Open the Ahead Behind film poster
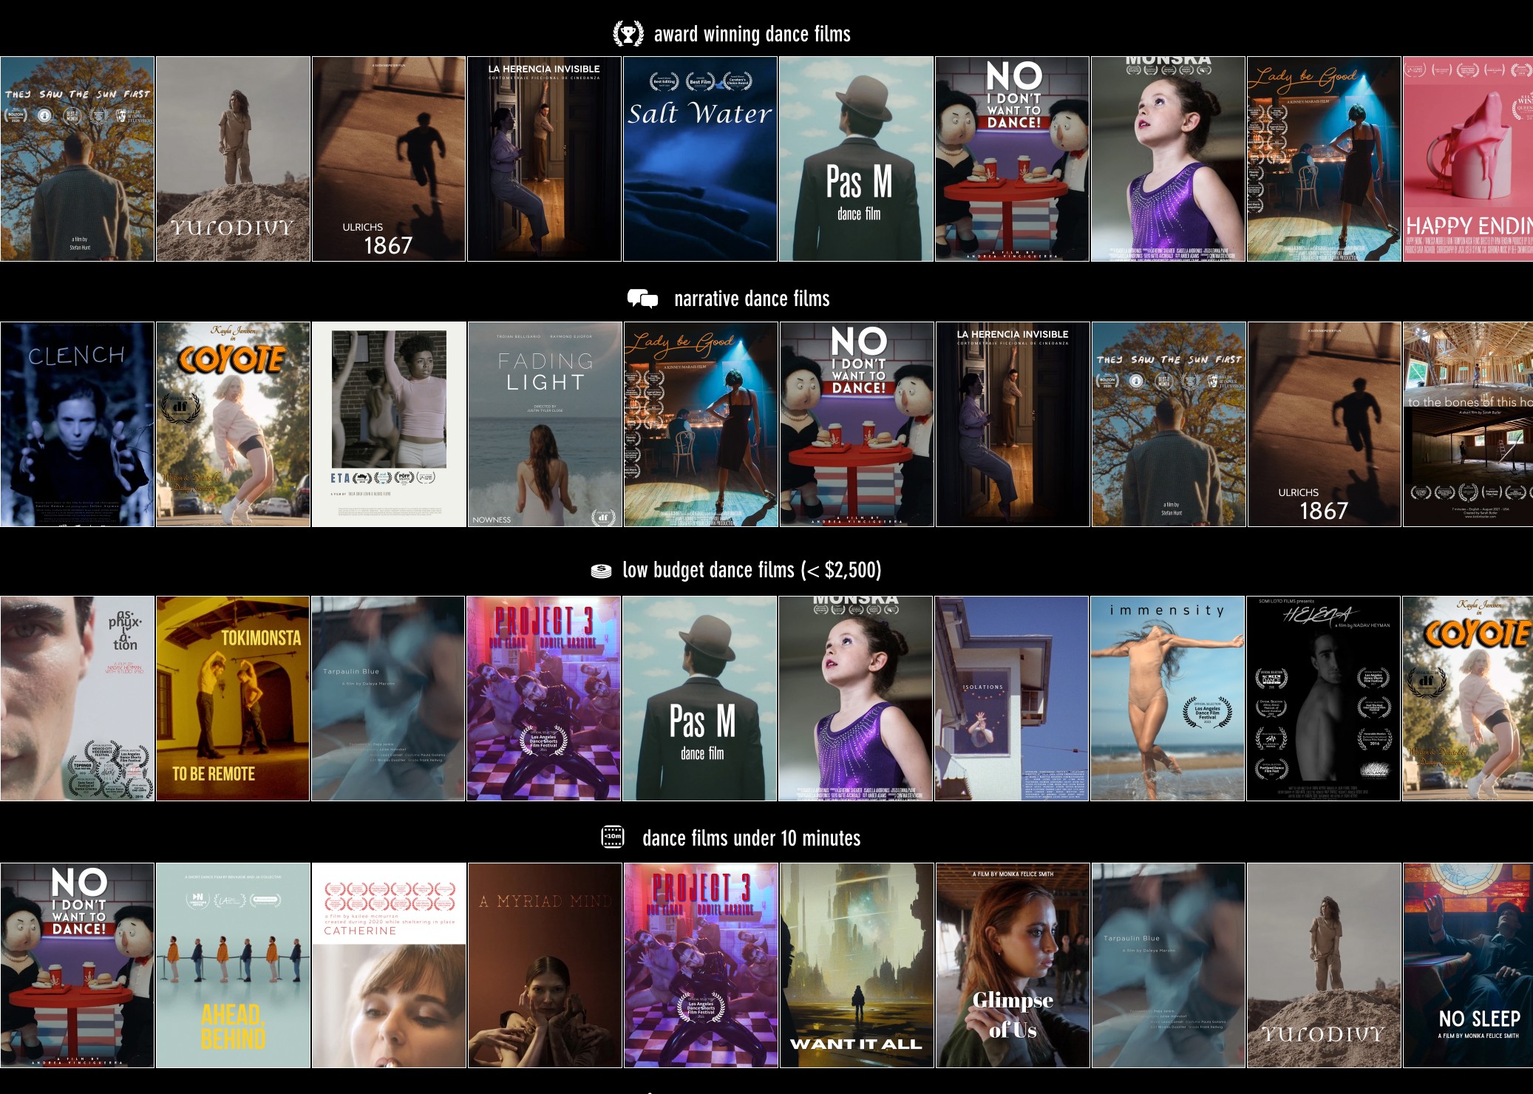Image resolution: width=1533 pixels, height=1094 pixels. point(233,965)
